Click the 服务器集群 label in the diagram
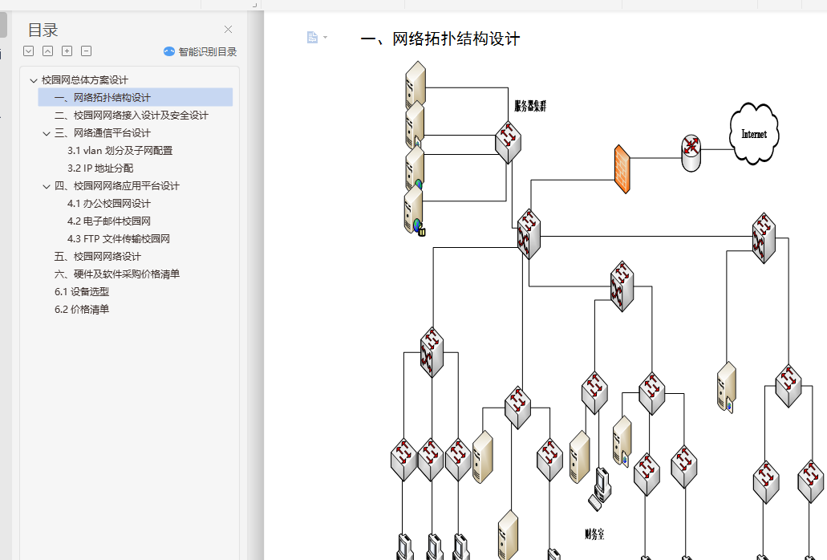827x560 pixels. (x=530, y=106)
